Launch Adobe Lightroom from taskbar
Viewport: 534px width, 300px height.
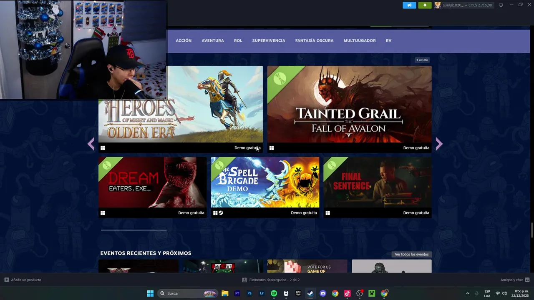pos(262,293)
